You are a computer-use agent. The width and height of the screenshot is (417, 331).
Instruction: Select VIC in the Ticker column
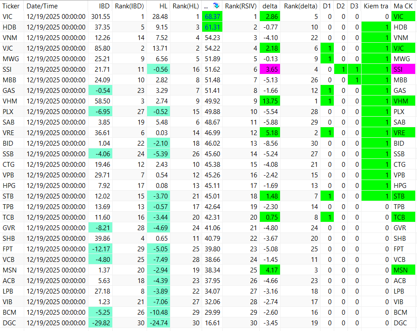(7, 16)
